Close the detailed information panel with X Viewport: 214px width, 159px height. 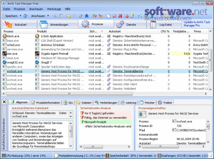click(4, 102)
